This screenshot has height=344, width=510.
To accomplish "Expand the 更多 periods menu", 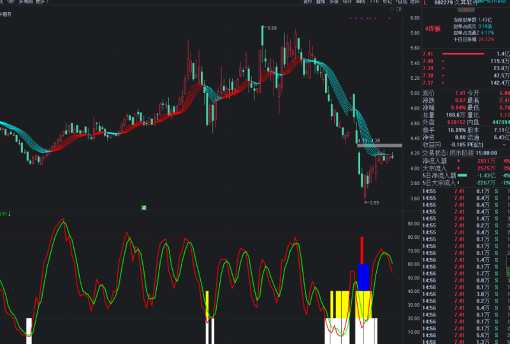I will click(x=42, y=2).
